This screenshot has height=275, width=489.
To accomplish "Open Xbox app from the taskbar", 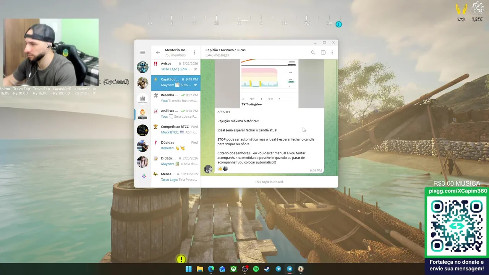I will click(x=233, y=269).
